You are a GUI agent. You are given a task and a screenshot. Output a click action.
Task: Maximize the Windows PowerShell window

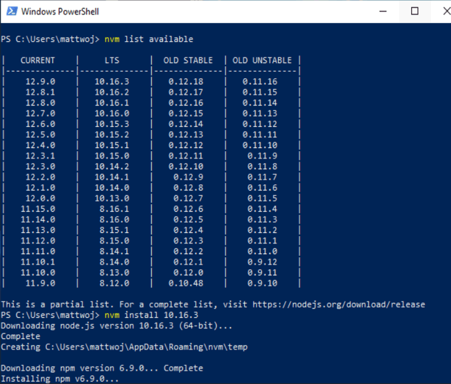click(415, 11)
